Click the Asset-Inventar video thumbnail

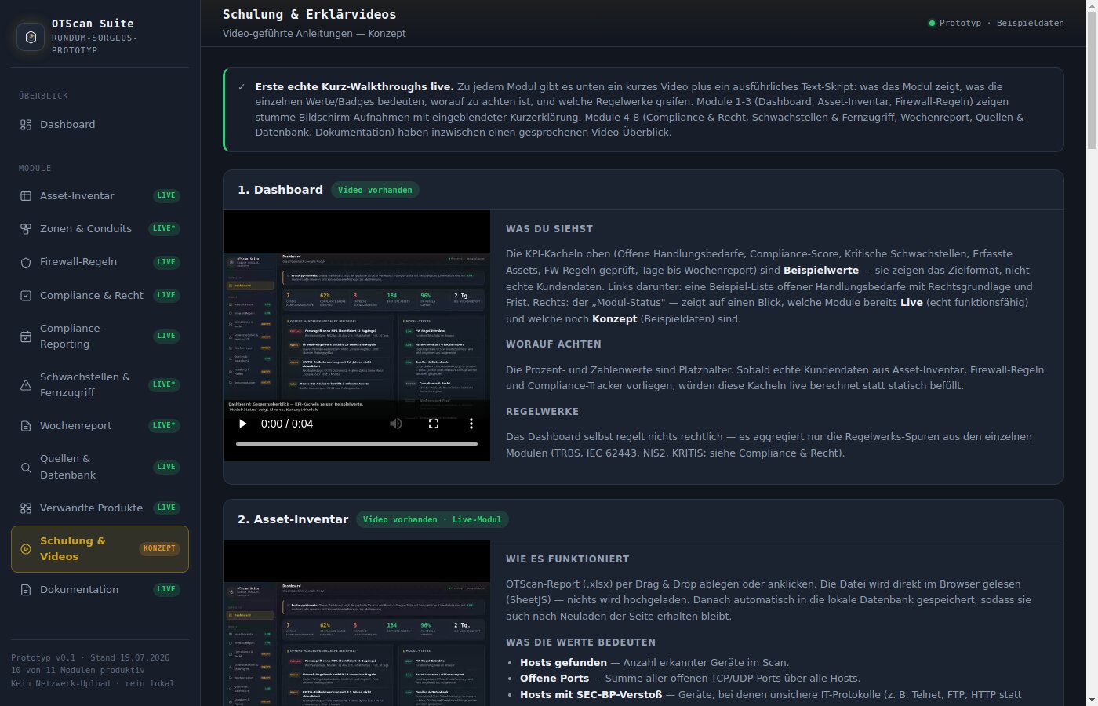(x=357, y=624)
